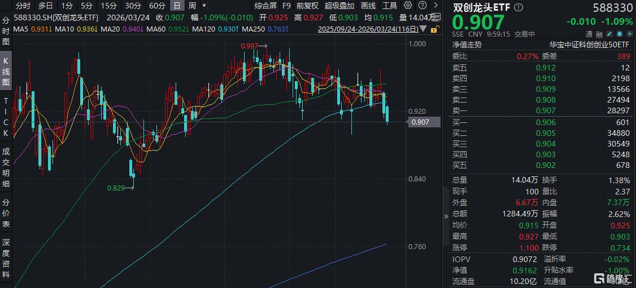The width and height of the screenshot is (636, 288).
Task: Open 前复权 adjustment option
Action: coord(307,6)
